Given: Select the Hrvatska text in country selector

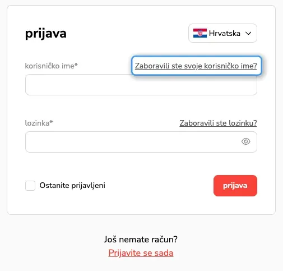Looking at the screenshot, I should pyautogui.click(x=225, y=33).
